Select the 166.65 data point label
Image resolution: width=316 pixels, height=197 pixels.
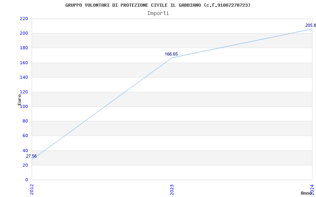(x=171, y=54)
